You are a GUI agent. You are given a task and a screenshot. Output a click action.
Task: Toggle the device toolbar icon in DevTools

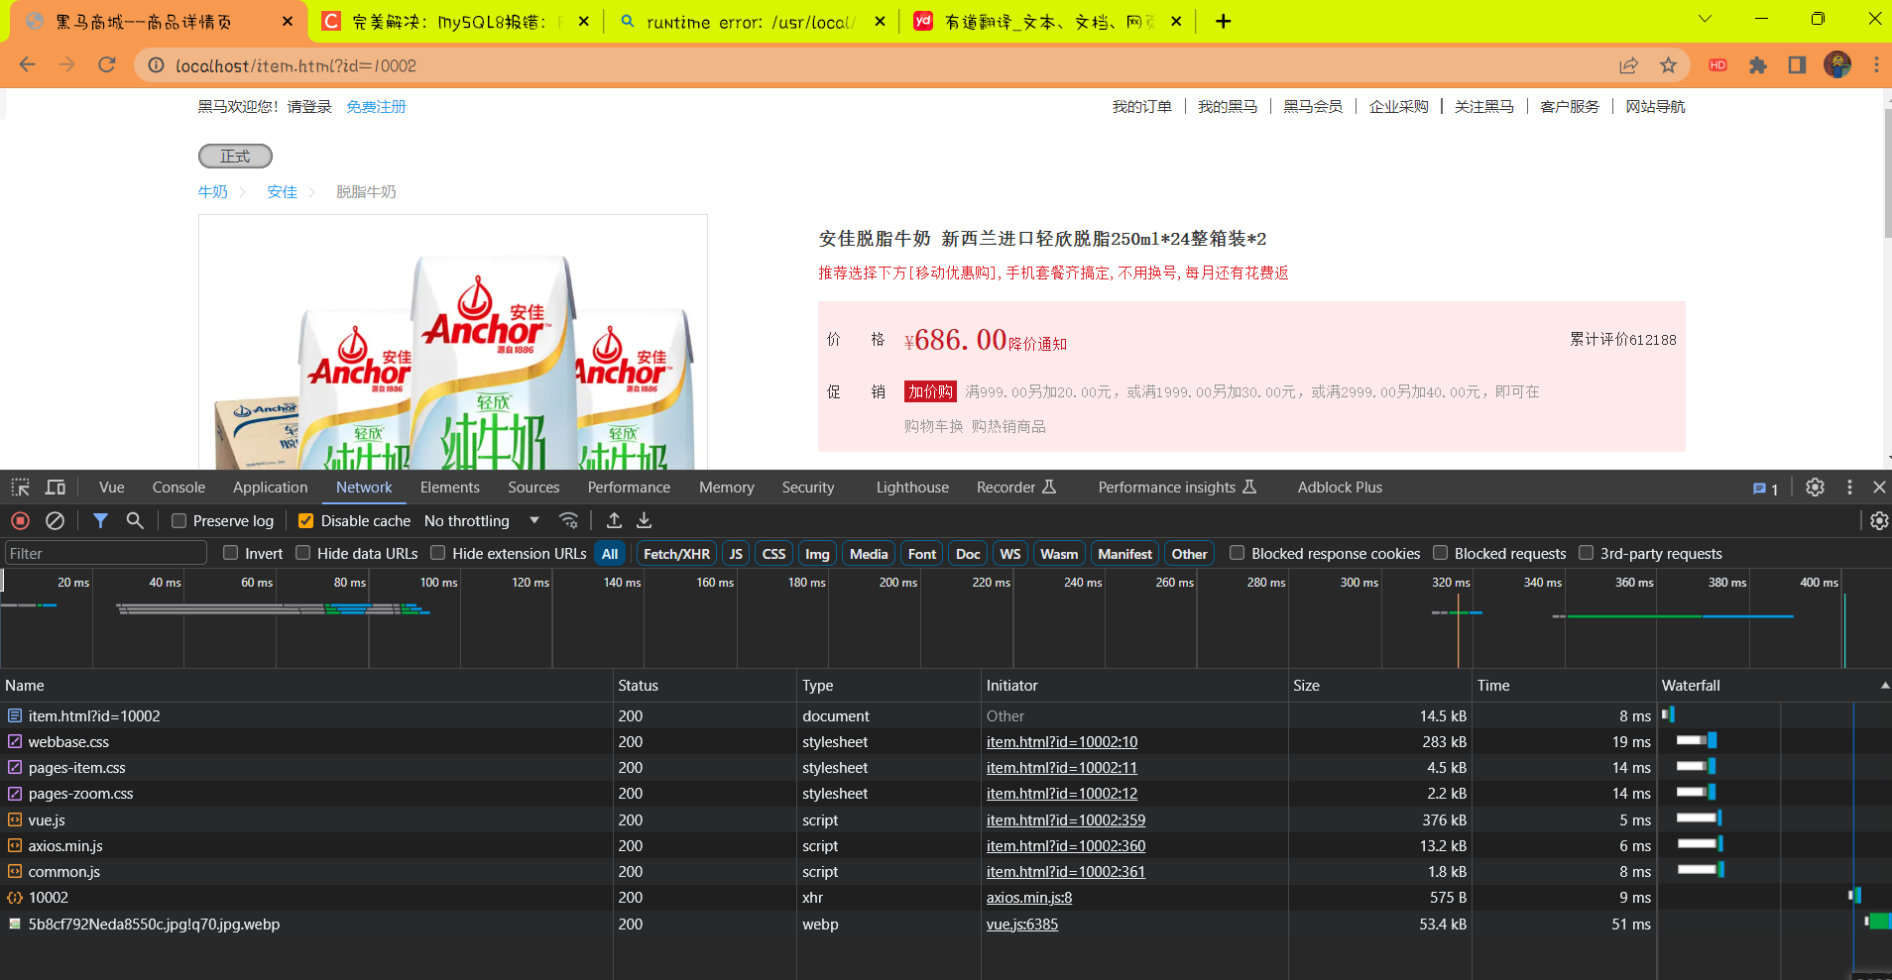click(x=56, y=488)
